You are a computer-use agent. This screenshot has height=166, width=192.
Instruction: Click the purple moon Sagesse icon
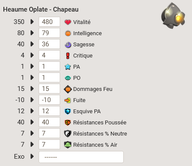tap(68, 45)
